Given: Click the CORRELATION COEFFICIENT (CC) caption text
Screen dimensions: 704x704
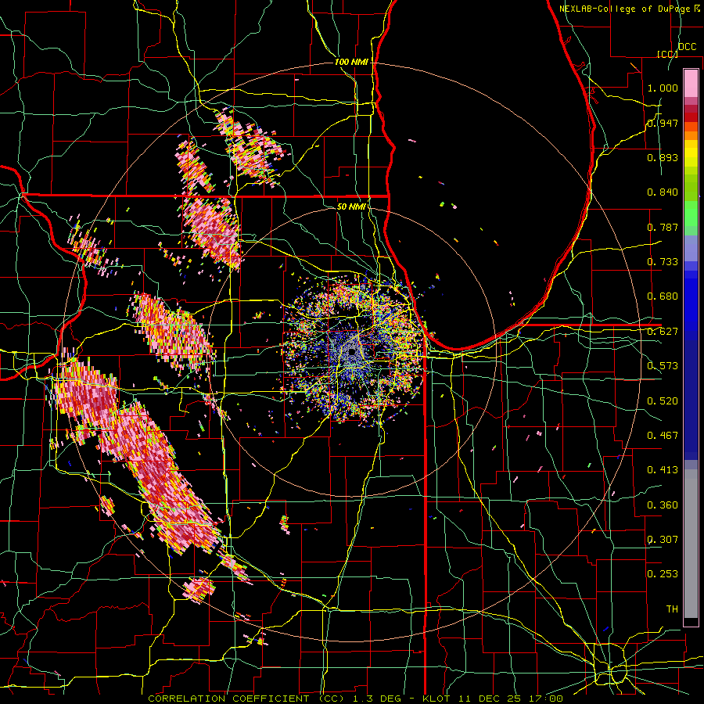Looking at the screenshot, I should click(x=246, y=699).
